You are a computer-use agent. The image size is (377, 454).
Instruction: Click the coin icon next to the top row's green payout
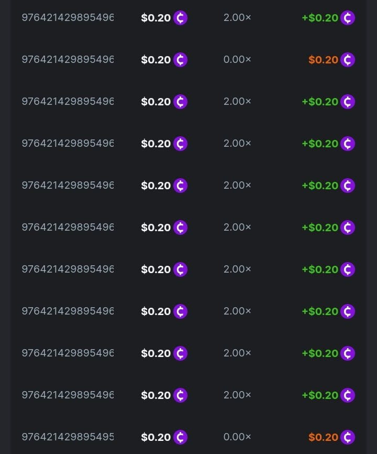click(x=348, y=18)
